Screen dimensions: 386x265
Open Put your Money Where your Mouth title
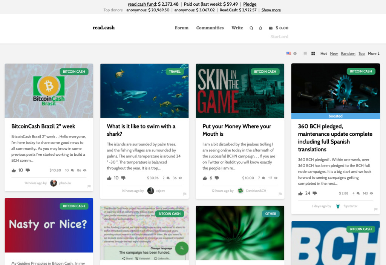pyautogui.click(x=237, y=130)
